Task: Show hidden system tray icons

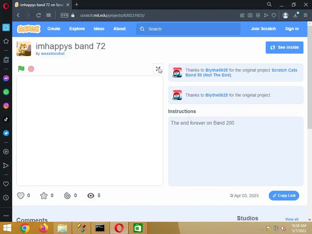Action: coord(261,228)
